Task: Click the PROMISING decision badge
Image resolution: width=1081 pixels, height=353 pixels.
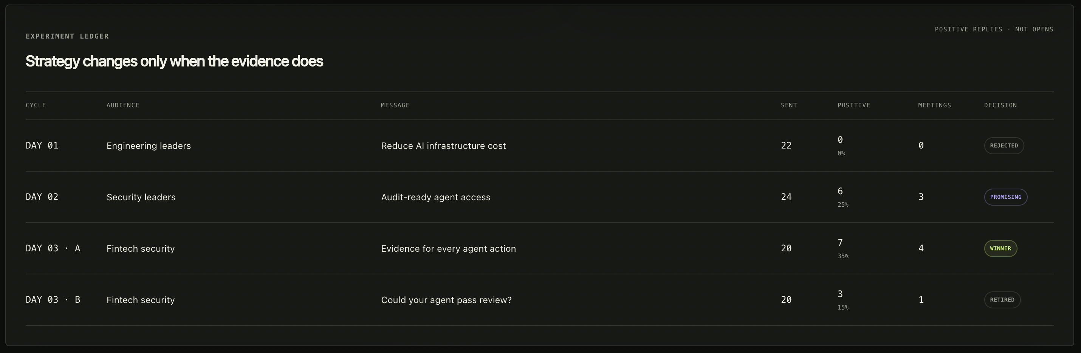Action: click(1005, 197)
